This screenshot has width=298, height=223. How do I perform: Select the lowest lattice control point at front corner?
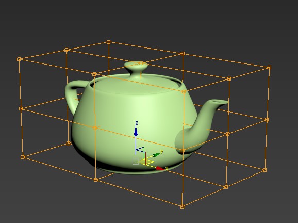coord(183,206)
